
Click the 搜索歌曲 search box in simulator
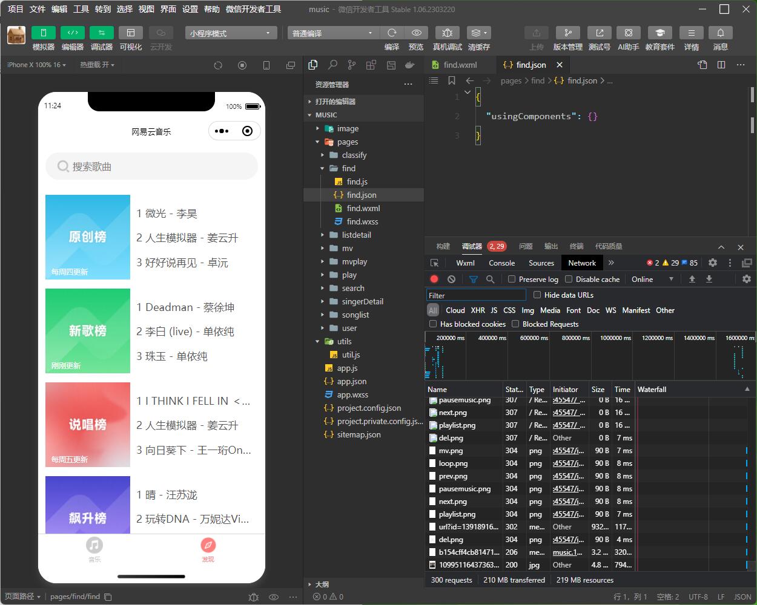[151, 166]
